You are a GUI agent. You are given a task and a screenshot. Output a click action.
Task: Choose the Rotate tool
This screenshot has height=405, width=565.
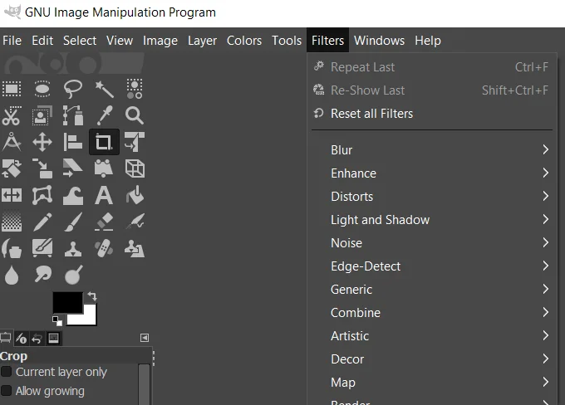click(x=12, y=168)
